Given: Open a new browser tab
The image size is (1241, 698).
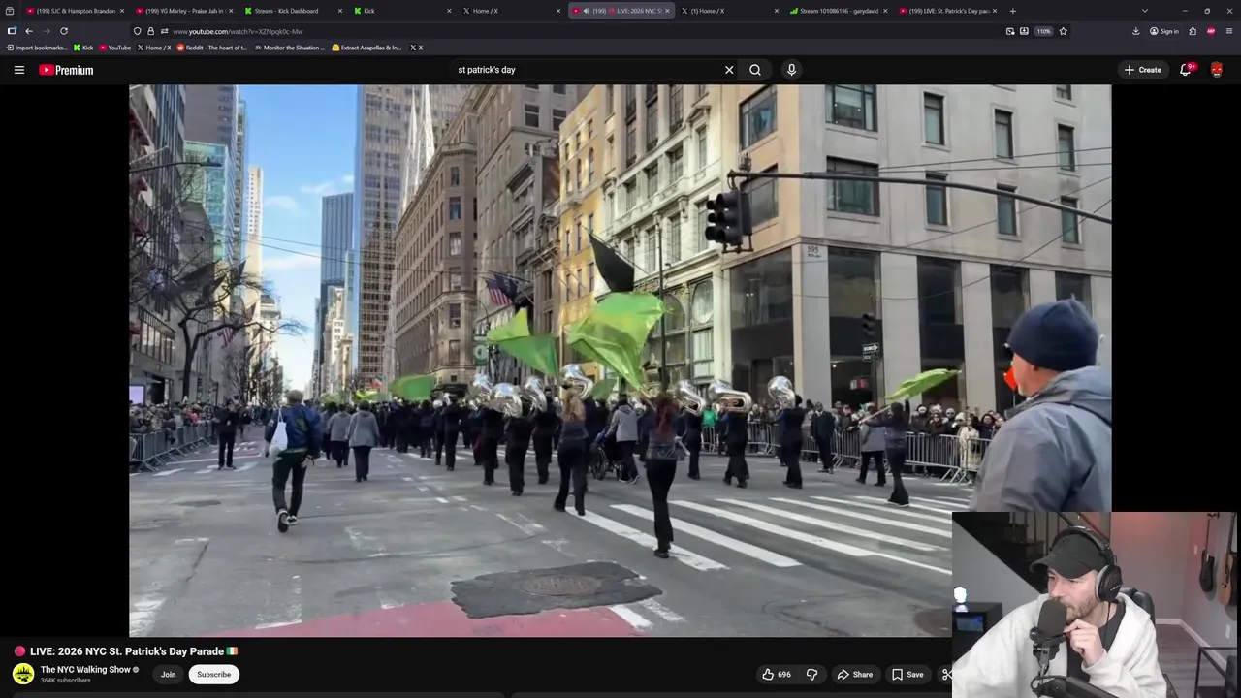Looking at the screenshot, I should (1012, 11).
